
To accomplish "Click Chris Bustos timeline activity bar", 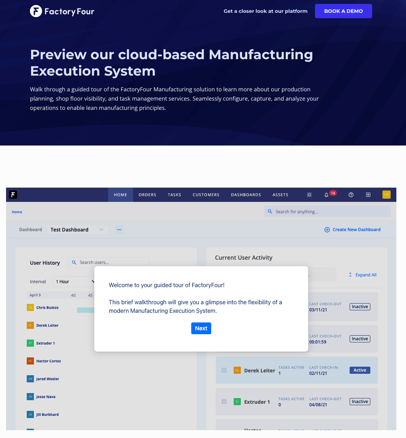I will [86, 310].
